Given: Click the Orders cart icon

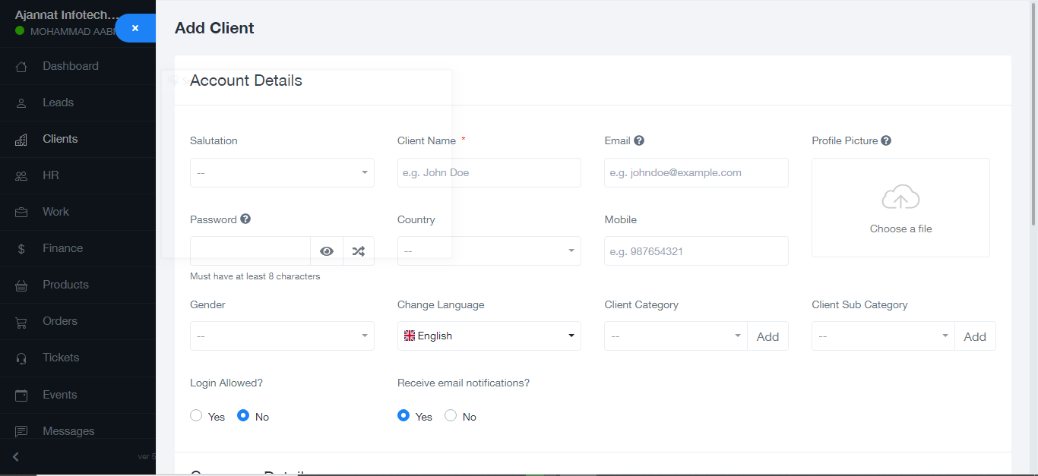Looking at the screenshot, I should 21,322.
